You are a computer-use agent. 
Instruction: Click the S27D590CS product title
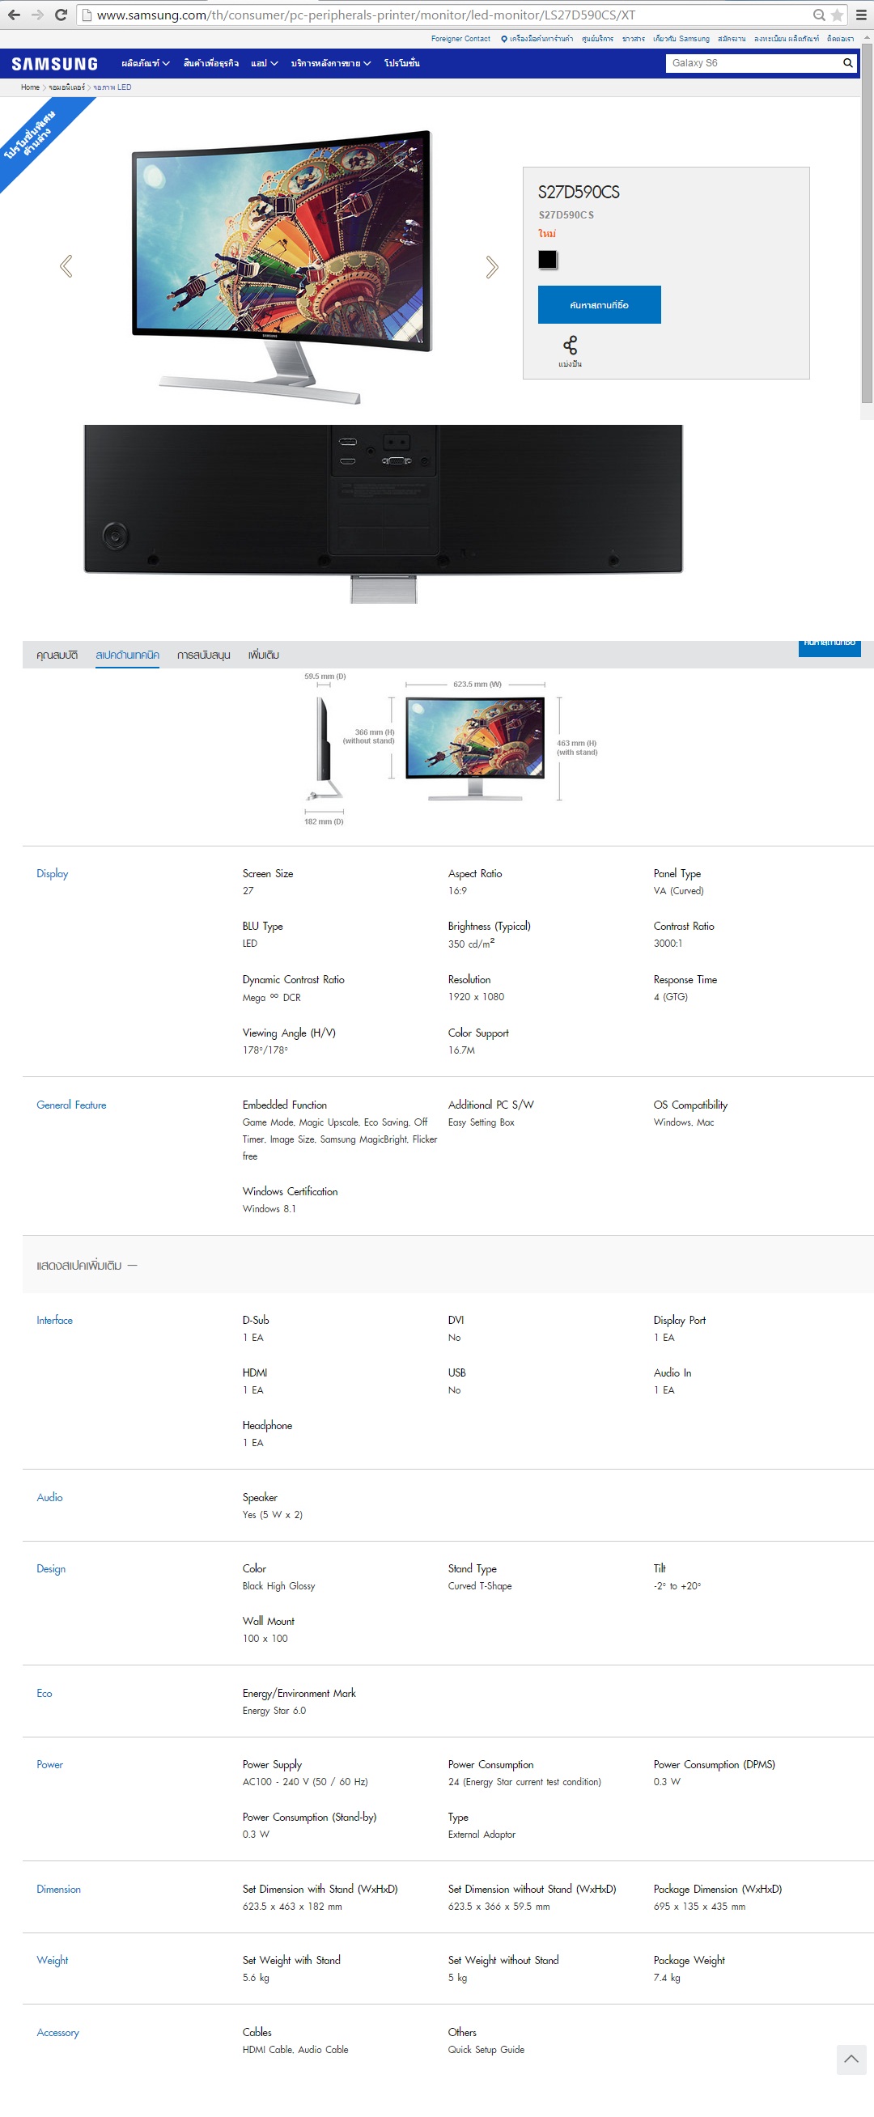click(x=579, y=193)
